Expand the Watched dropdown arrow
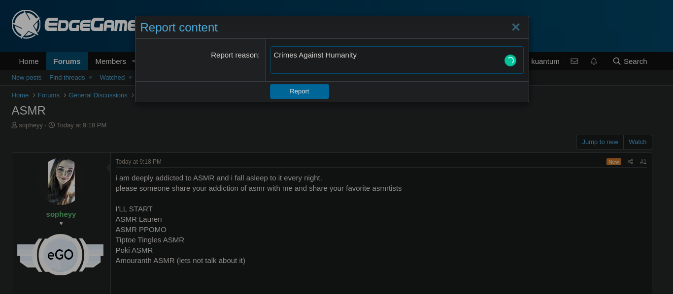Image resolution: width=673 pixels, height=294 pixels. pos(130,78)
